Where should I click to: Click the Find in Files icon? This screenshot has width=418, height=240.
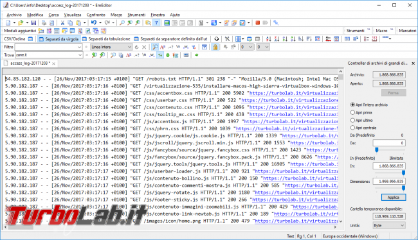(148, 23)
